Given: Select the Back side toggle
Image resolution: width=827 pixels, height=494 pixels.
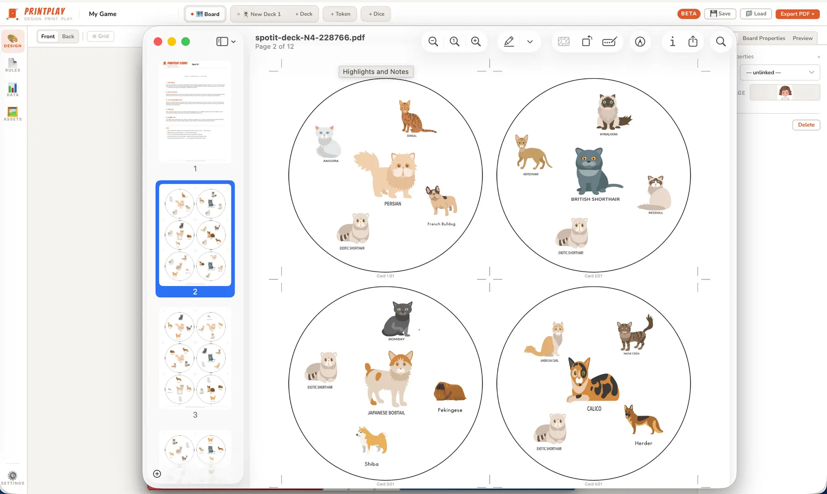Looking at the screenshot, I should 68,36.
